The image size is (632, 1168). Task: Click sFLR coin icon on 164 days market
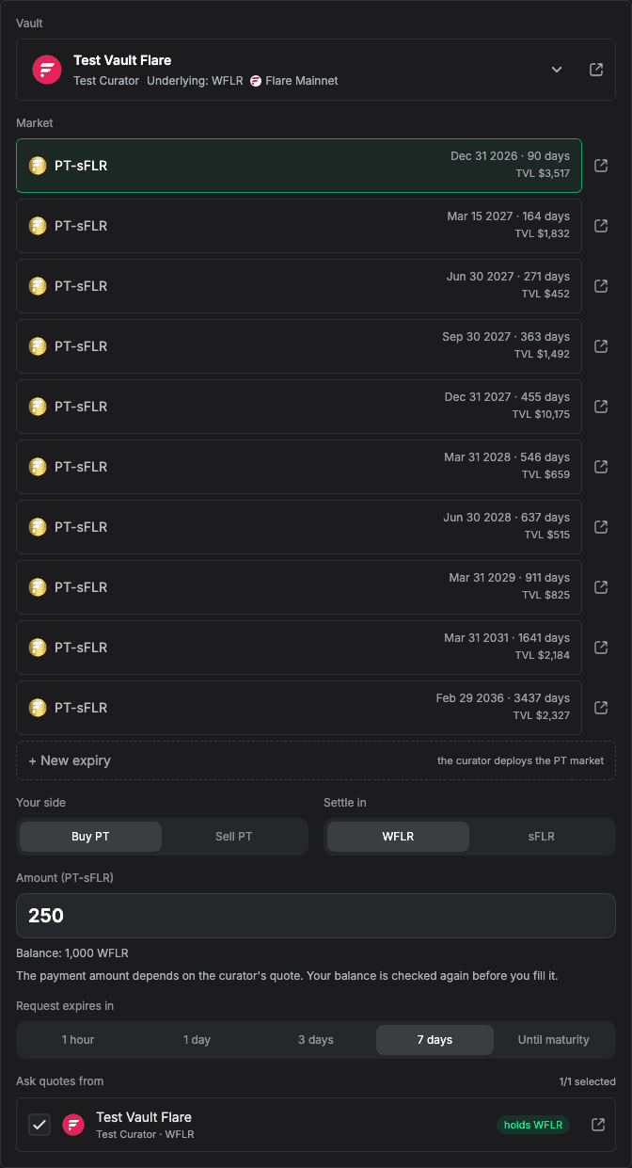tap(38, 226)
